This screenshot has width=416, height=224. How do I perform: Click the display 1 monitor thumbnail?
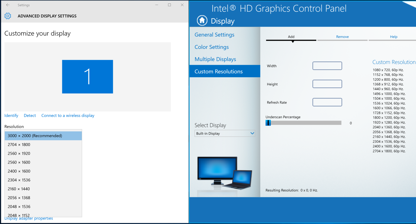(87, 77)
